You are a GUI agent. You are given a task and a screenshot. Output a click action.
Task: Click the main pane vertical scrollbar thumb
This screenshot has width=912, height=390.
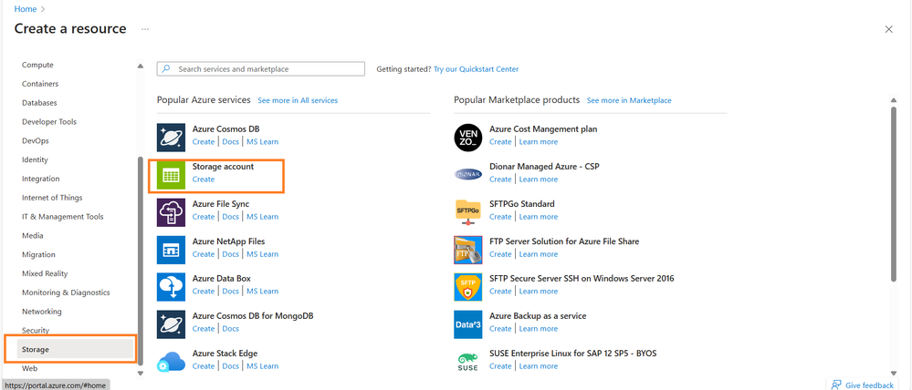pyautogui.click(x=894, y=194)
